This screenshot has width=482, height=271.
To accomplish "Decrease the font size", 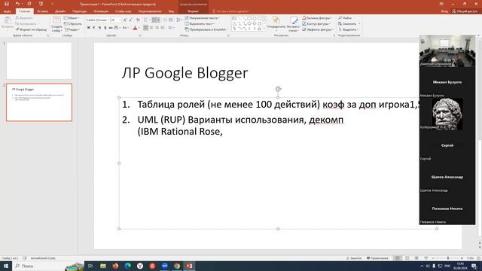I will 130,20.
